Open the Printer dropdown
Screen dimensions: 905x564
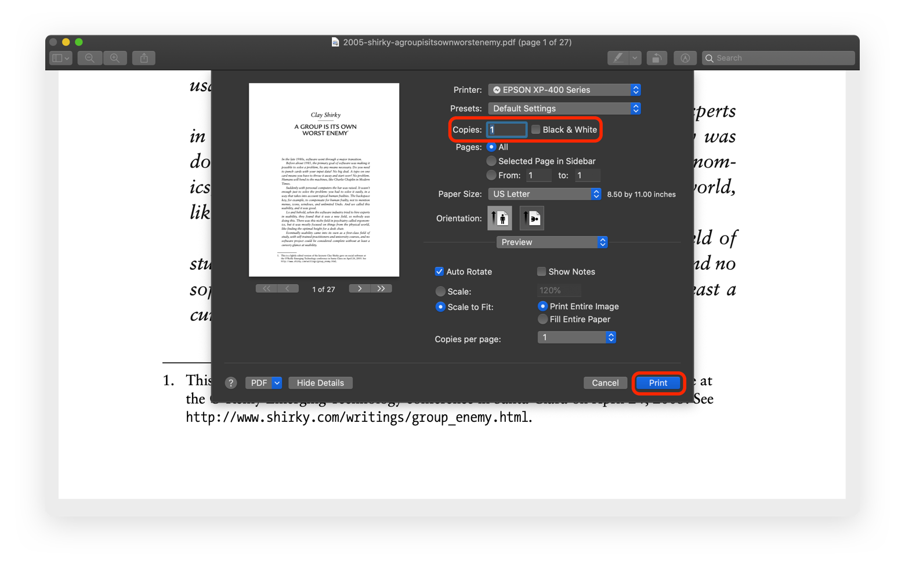[564, 90]
